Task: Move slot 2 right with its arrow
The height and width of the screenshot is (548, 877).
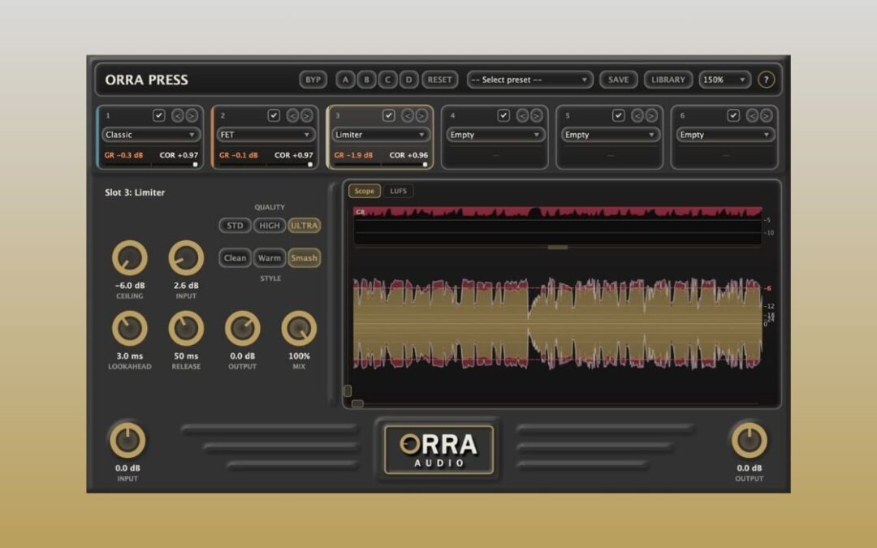Action: [306, 115]
